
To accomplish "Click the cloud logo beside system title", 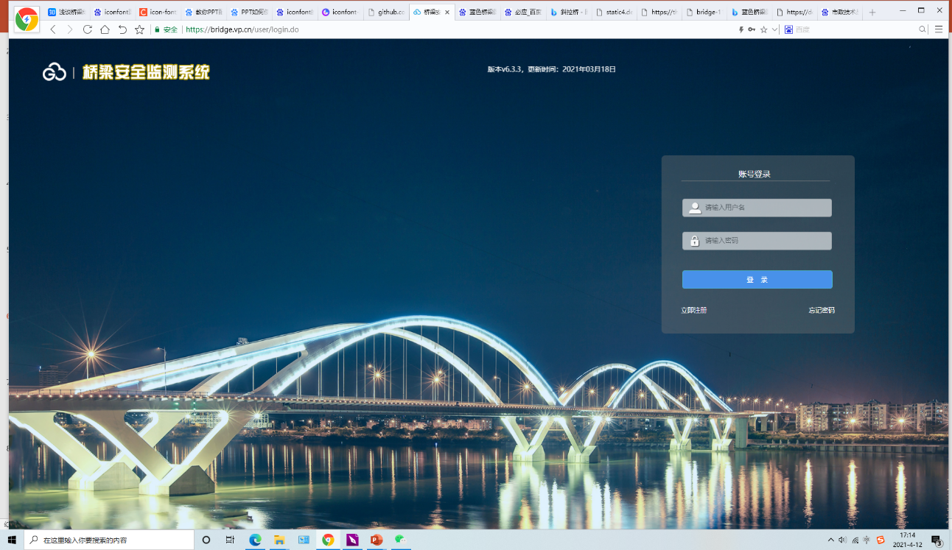I will 55,72.
